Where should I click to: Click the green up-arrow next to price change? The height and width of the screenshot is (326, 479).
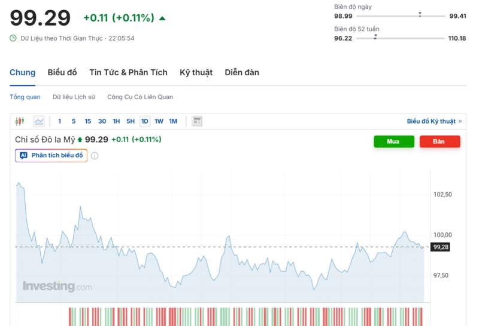point(162,19)
